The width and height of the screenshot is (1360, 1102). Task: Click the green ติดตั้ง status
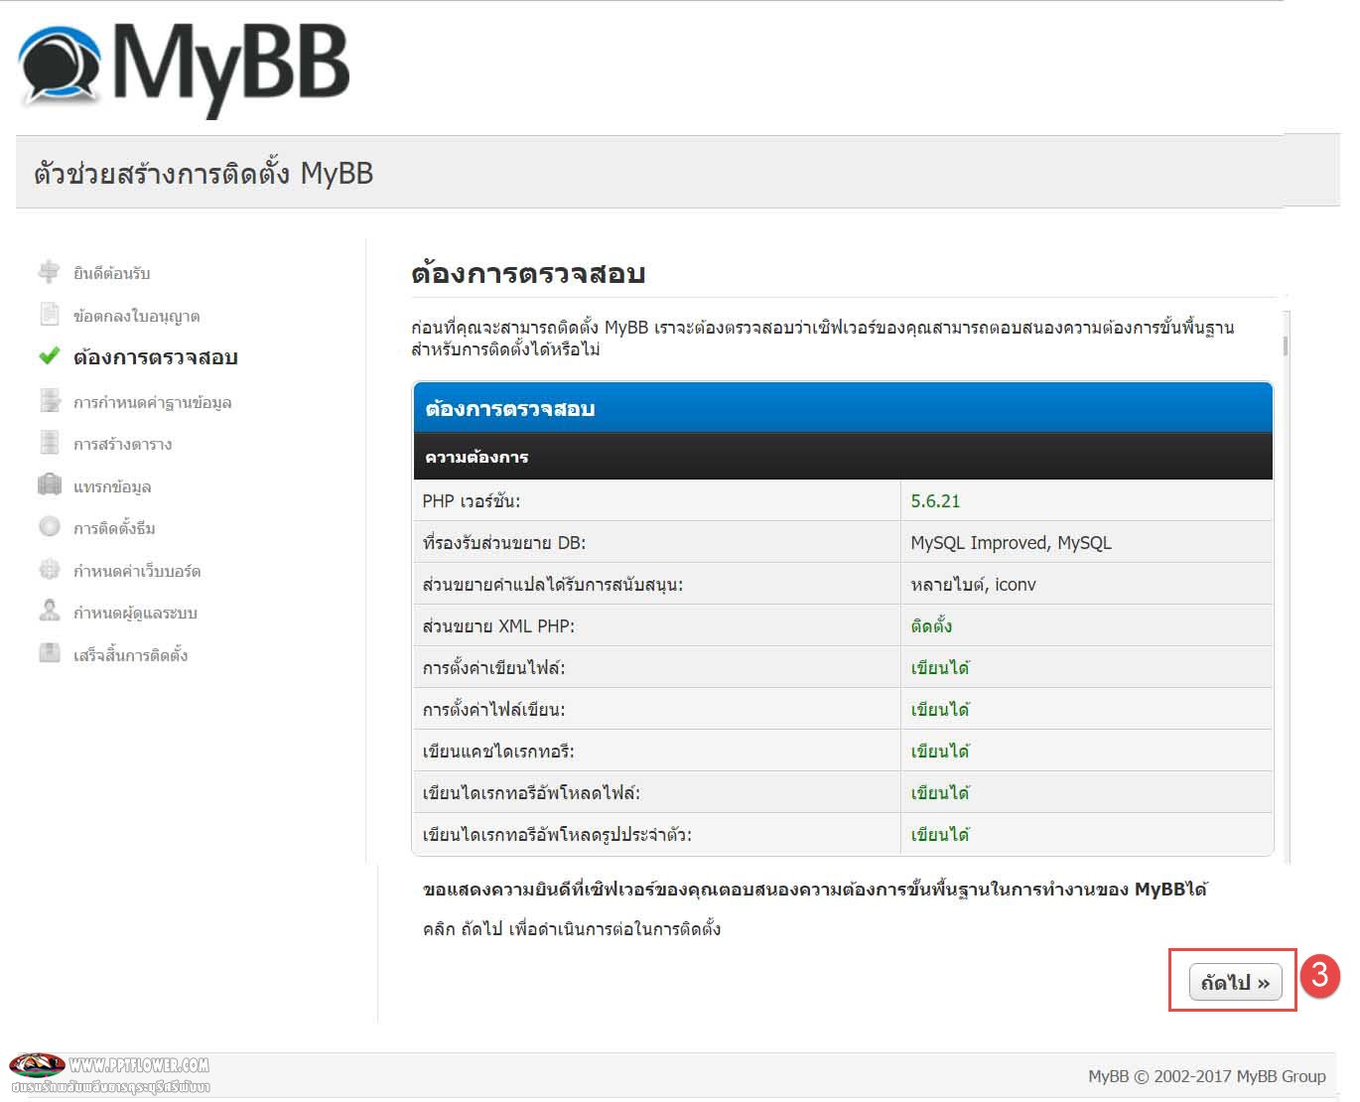click(x=932, y=626)
